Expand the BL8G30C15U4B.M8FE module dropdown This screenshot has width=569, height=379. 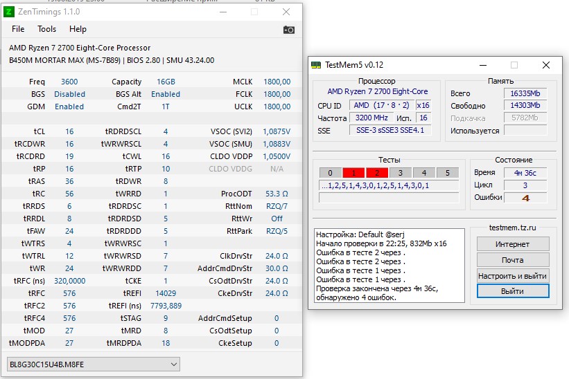94,364
